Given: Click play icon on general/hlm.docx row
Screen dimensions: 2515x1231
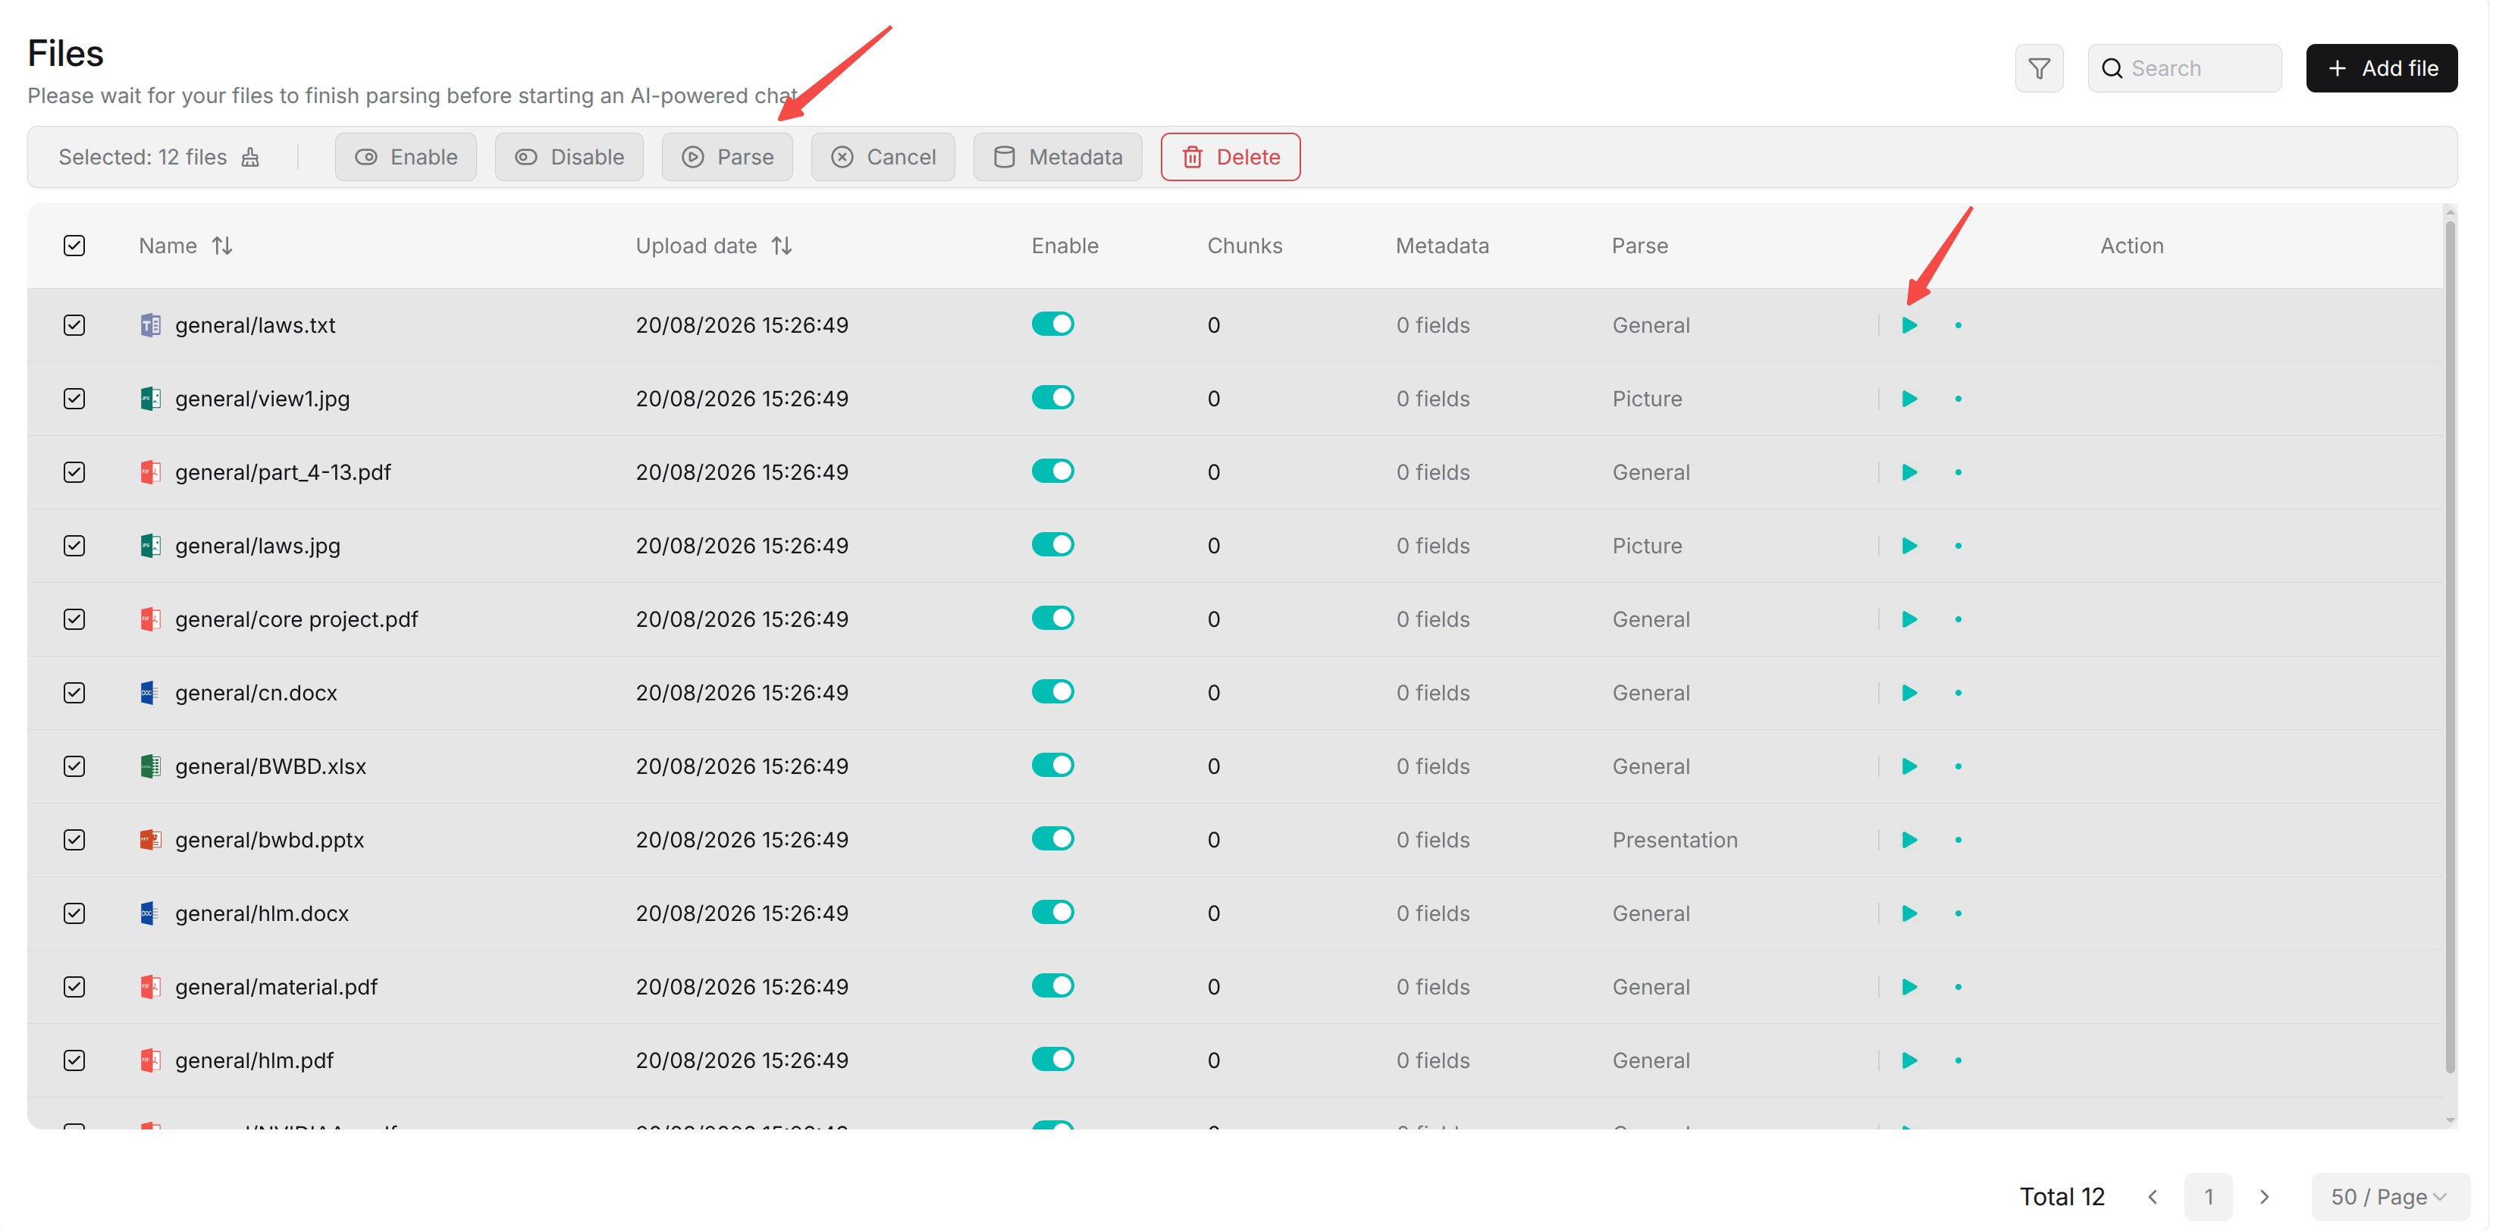Looking at the screenshot, I should [1908, 913].
